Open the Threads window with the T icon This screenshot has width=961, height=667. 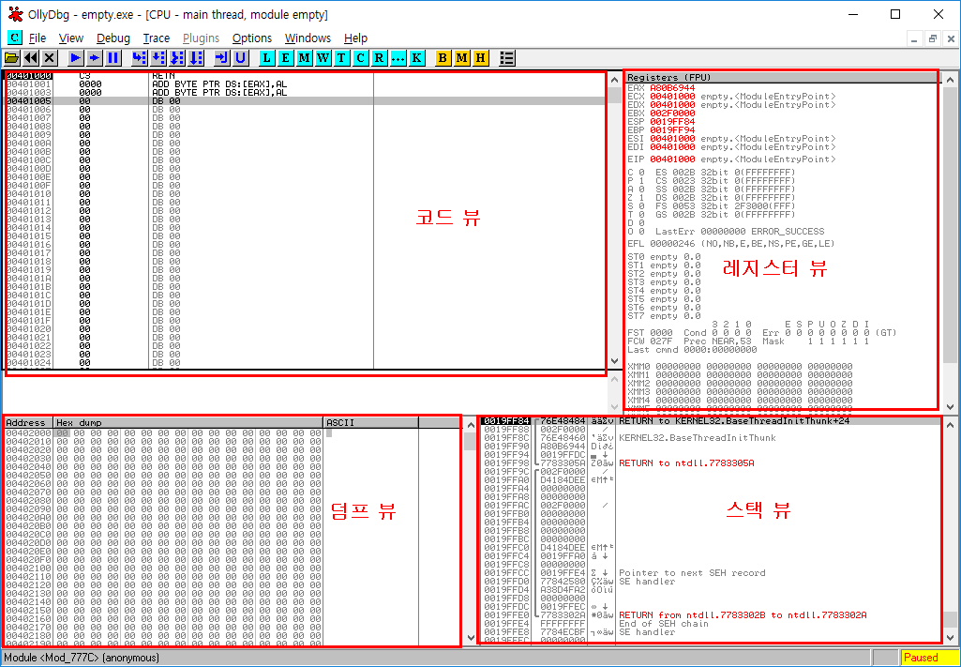pyautogui.click(x=341, y=58)
